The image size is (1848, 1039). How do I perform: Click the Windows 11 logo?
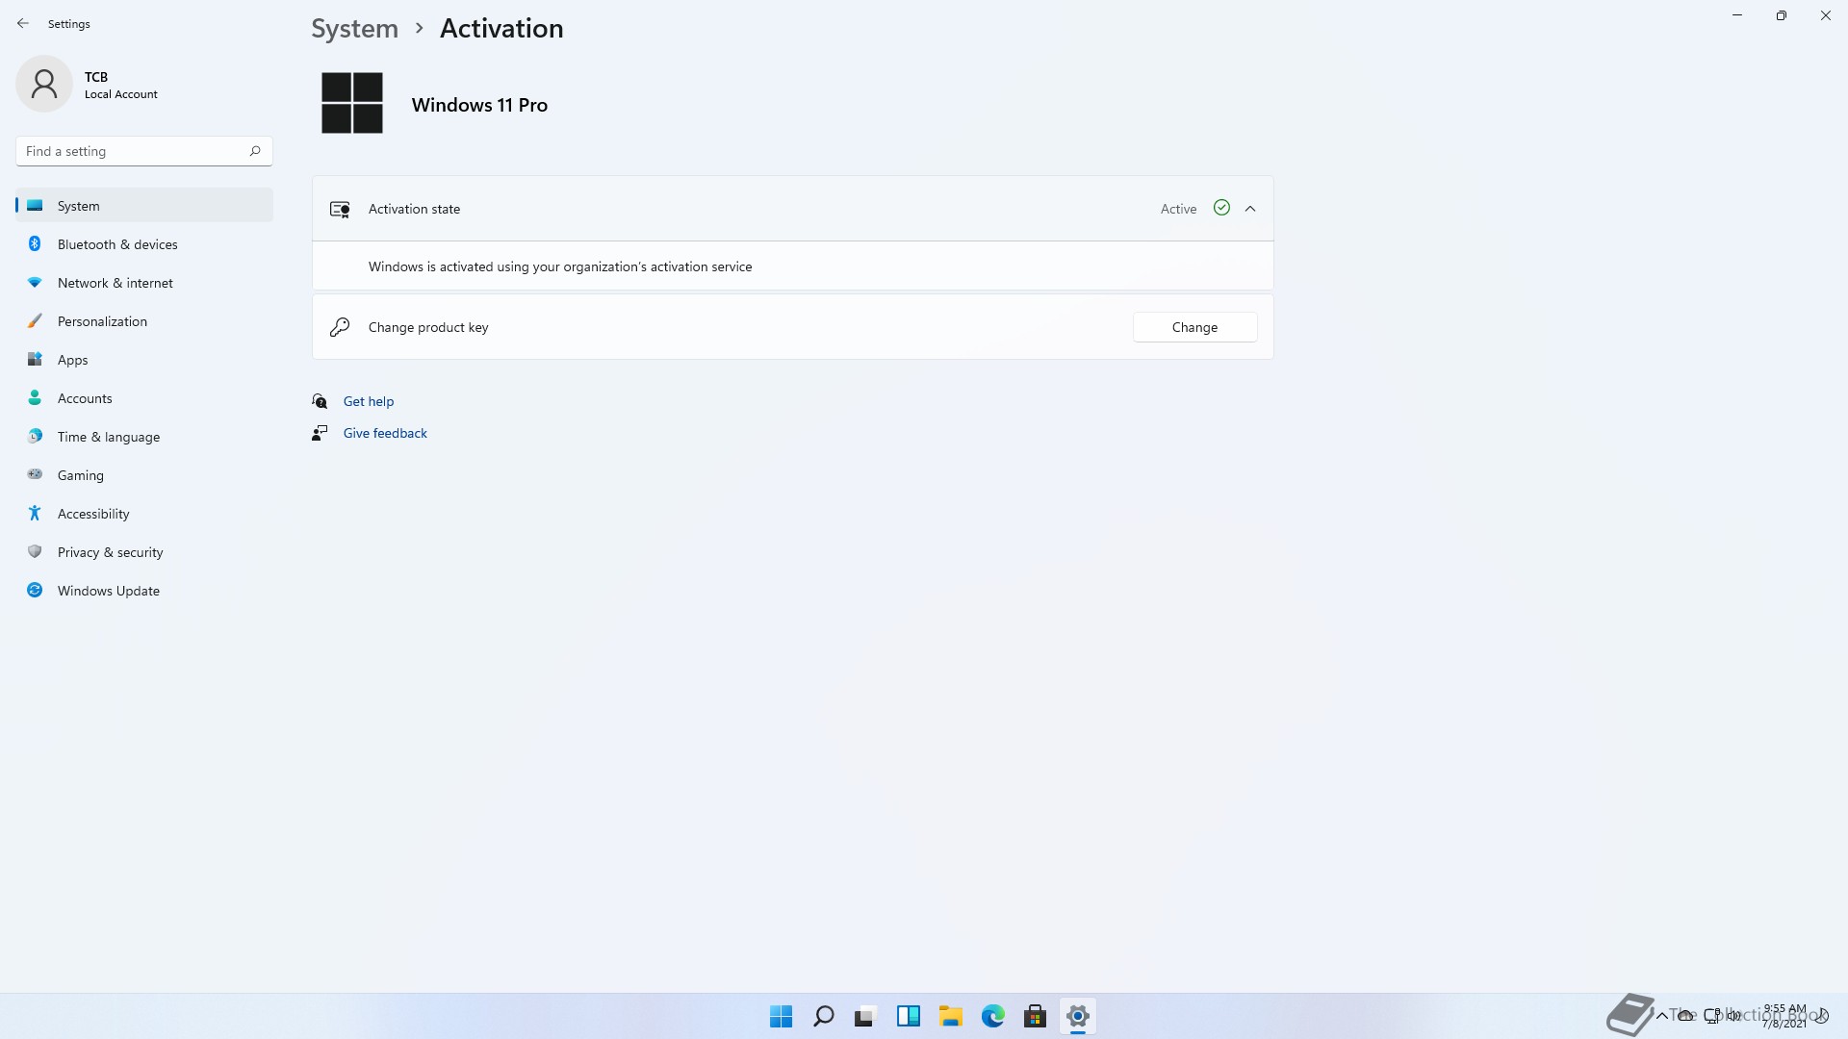(x=352, y=103)
